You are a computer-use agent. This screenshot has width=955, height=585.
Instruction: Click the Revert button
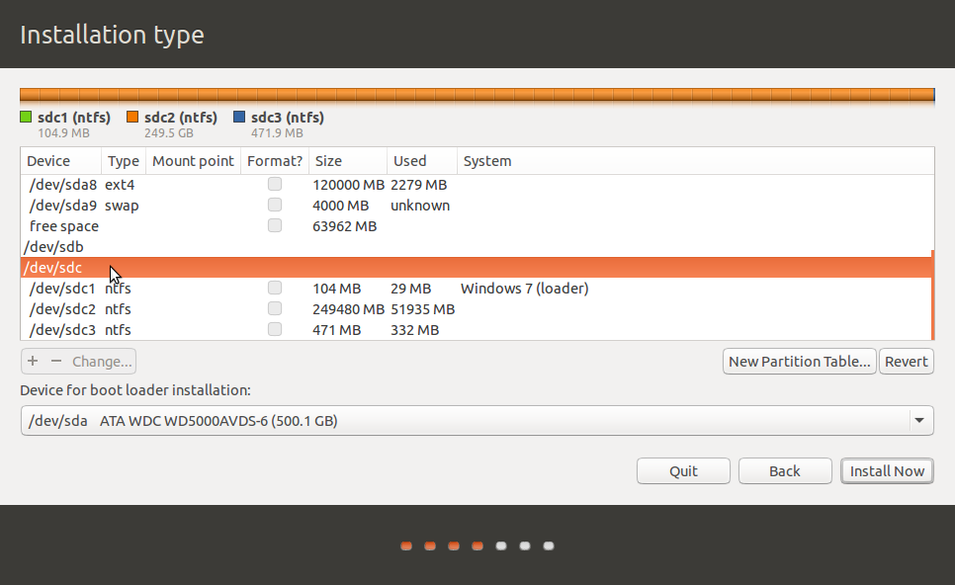point(906,361)
